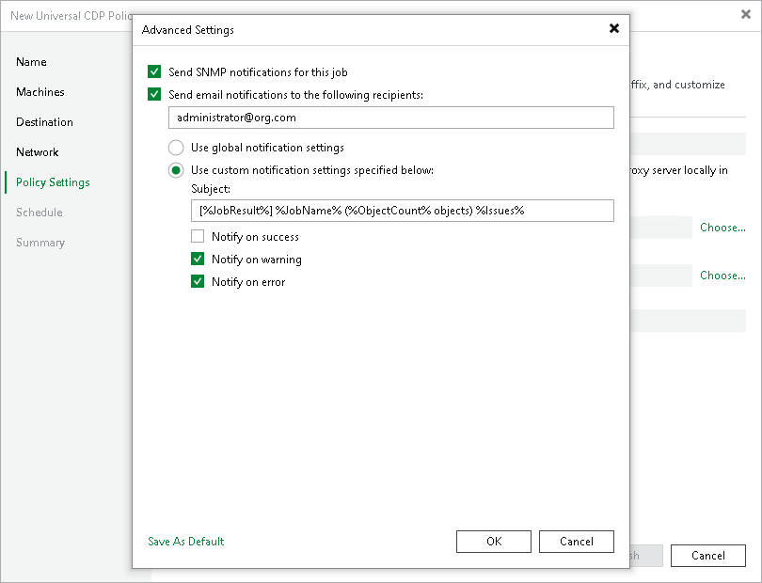This screenshot has height=583, width=762.
Task: Open the Network wizard step
Action: (x=38, y=151)
